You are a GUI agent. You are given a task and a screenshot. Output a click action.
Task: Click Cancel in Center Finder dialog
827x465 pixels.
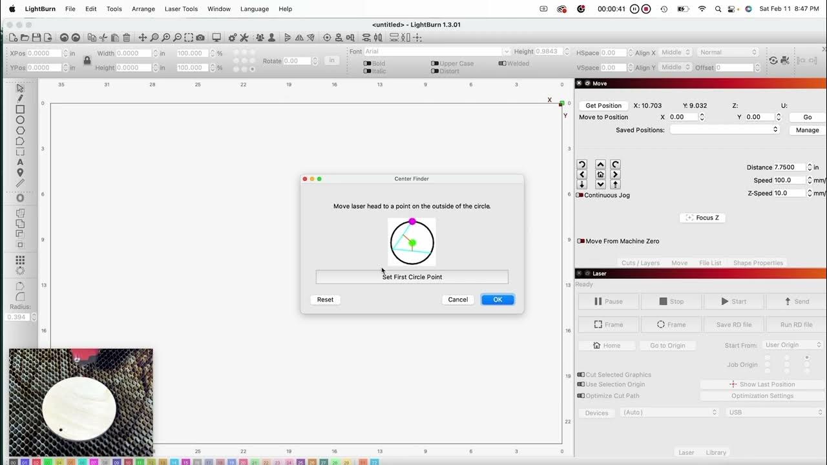[458, 300]
